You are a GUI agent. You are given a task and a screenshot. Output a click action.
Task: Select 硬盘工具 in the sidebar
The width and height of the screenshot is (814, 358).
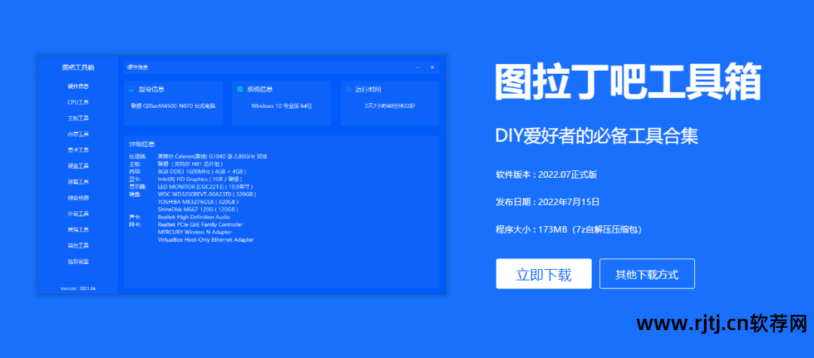coord(78,166)
